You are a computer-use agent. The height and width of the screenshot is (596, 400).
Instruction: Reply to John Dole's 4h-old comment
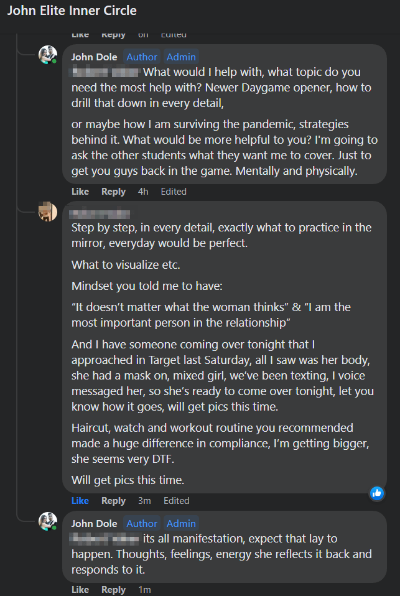click(x=113, y=192)
